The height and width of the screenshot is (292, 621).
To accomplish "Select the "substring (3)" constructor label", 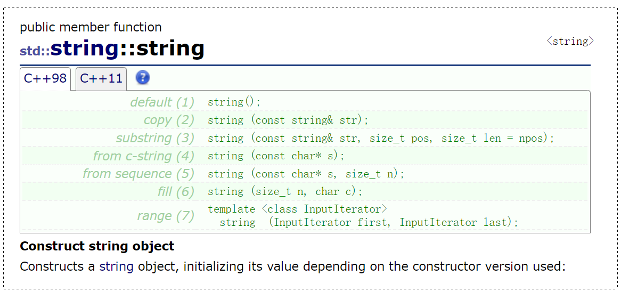I will point(156,138).
